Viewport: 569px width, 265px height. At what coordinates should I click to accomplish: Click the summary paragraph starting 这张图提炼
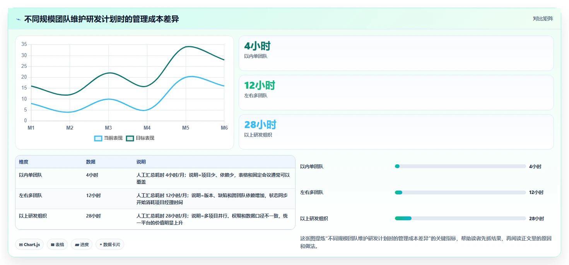pyautogui.click(x=426, y=242)
